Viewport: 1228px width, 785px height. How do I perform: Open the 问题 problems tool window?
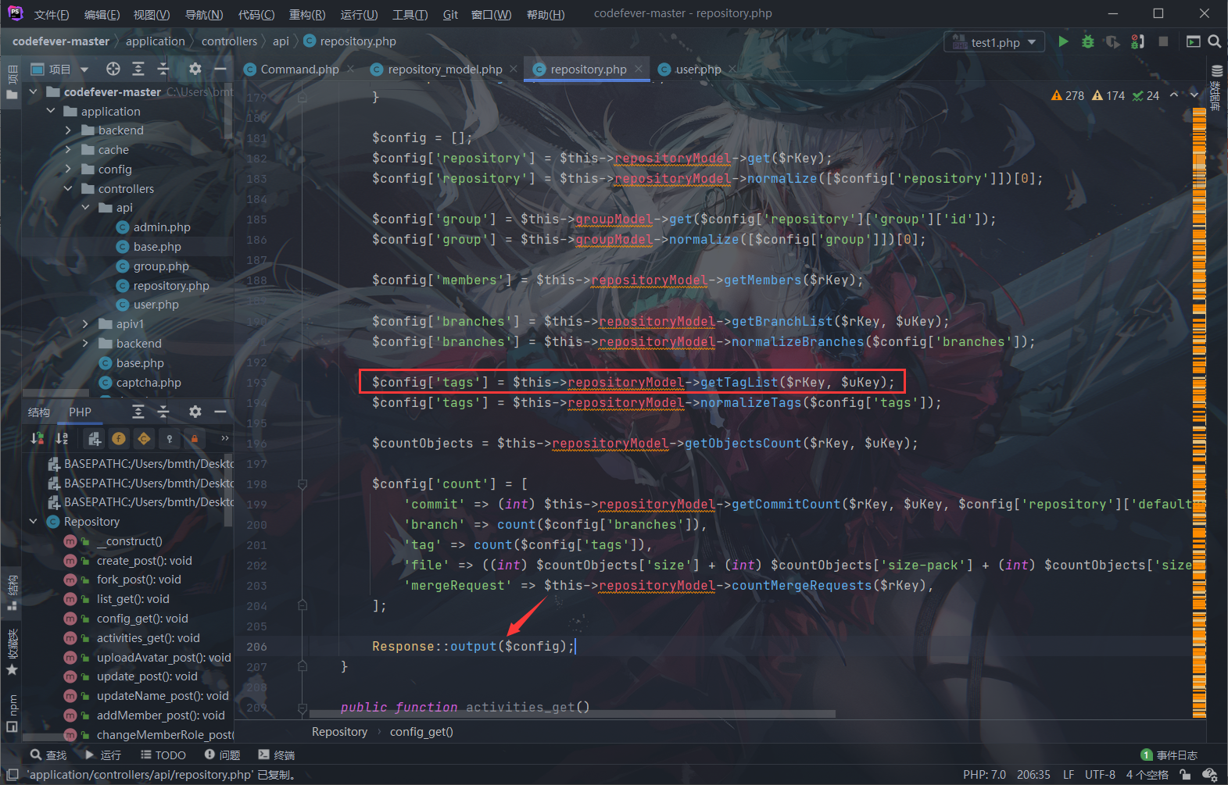223,755
